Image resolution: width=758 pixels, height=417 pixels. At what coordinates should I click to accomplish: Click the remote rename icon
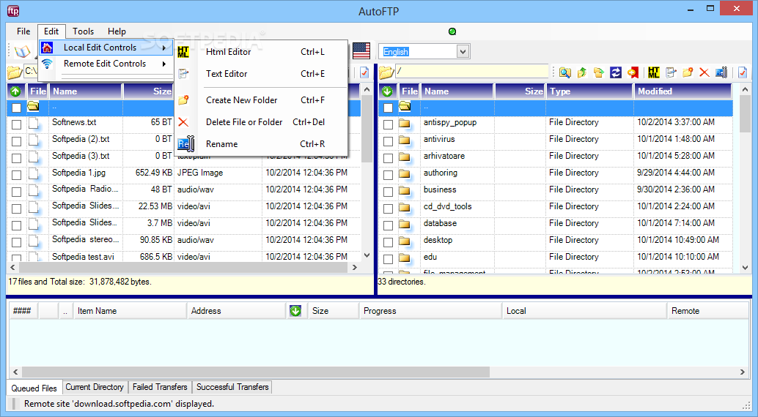point(721,72)
